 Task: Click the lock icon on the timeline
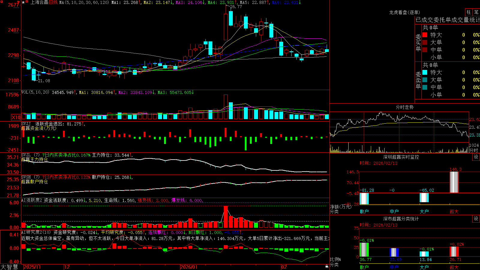(x=327, y=266)
